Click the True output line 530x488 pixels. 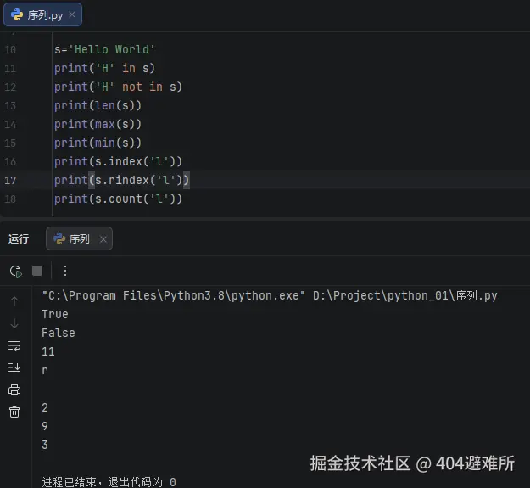click(x=55, y=314)
